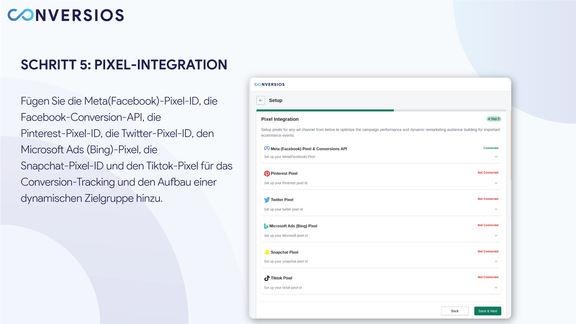Click the Snapchat Pixel title
This screenshot has height=324, width=576.
click(x=284, y=252)
